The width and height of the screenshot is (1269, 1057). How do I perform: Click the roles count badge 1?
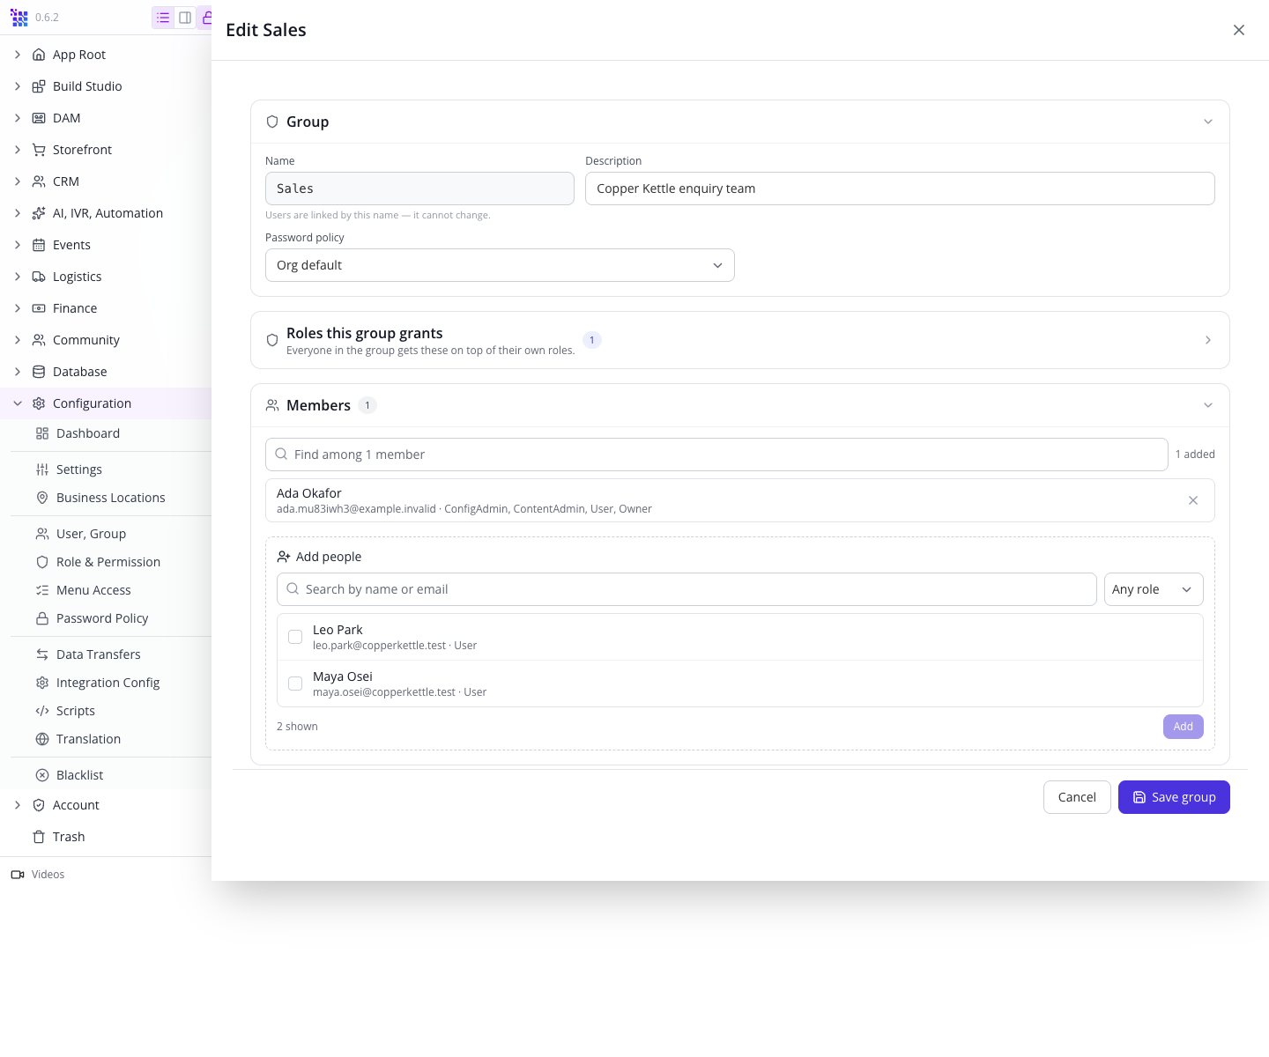pyautogui.click(x=592, y=340)
